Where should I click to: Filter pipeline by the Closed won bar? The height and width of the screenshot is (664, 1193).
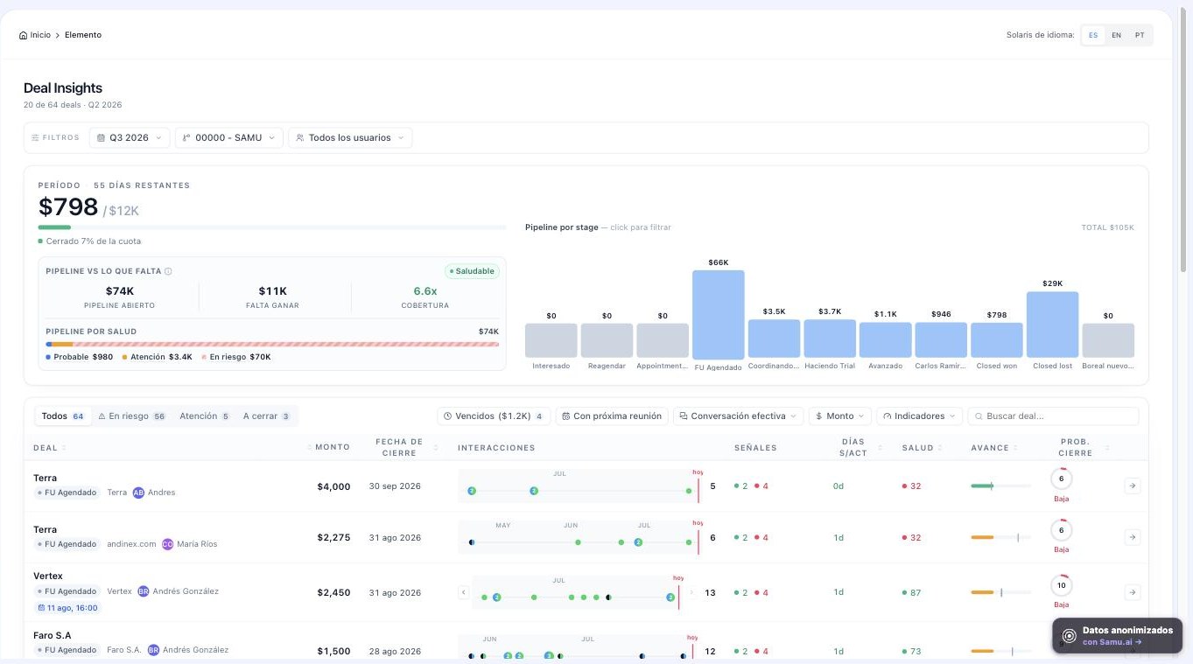coord(997,340)
